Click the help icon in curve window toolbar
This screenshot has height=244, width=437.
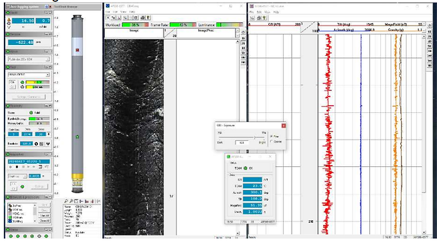[x=265, y=18]
